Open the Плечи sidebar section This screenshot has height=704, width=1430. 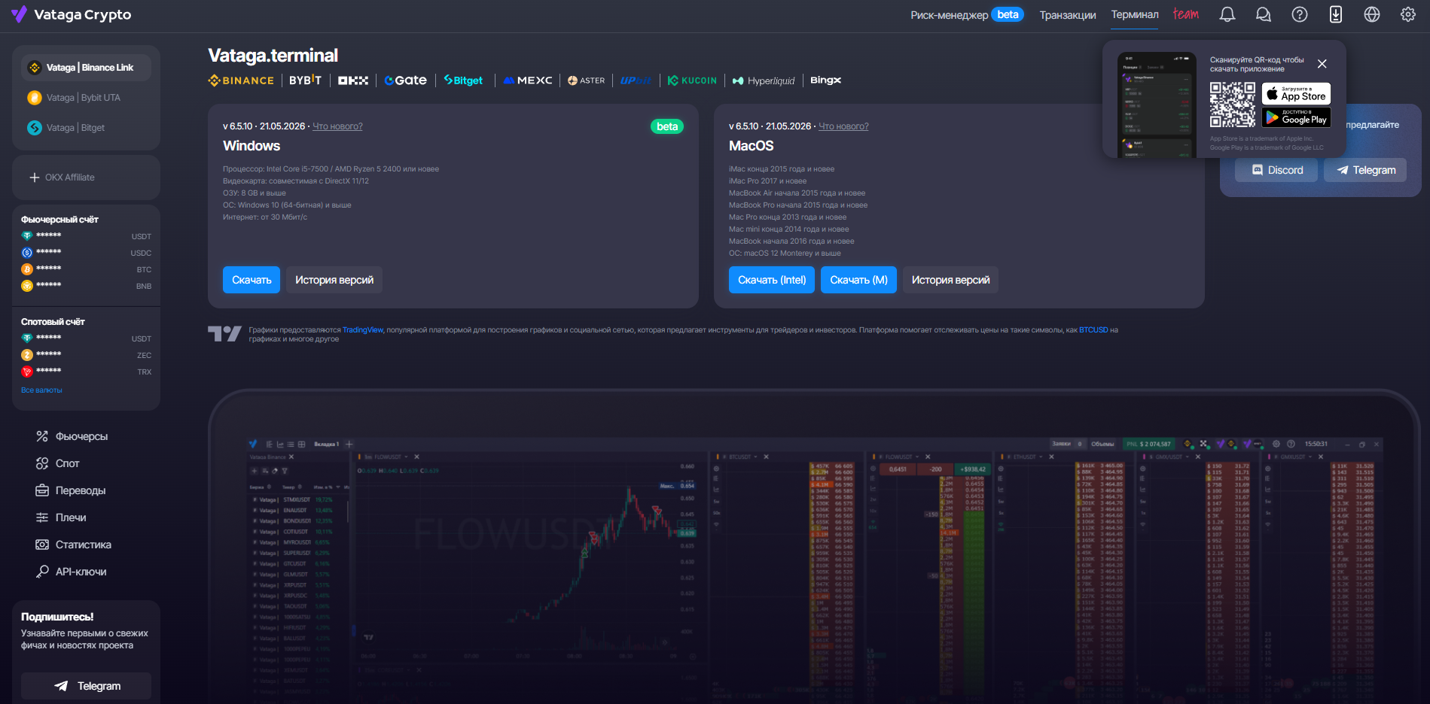click(61, 517)
